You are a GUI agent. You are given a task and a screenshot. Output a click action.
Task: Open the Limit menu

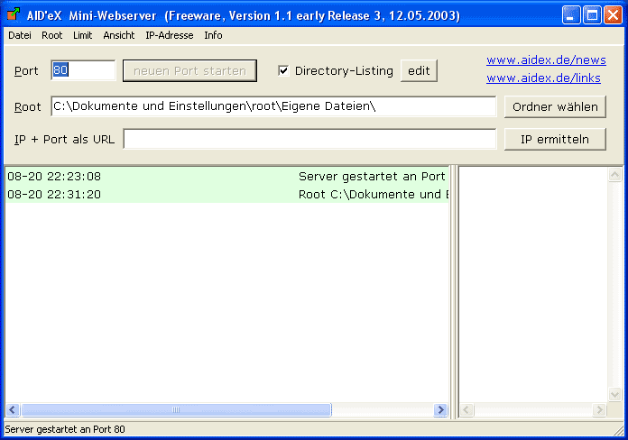[82, 35]
